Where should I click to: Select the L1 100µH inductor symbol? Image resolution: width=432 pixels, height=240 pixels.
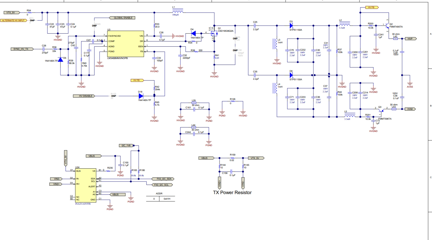pos(178,11)
